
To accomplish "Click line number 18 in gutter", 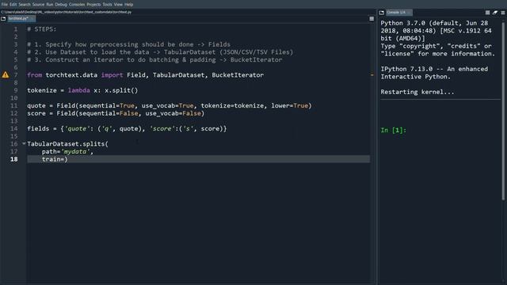I will [x=14, y=159].
